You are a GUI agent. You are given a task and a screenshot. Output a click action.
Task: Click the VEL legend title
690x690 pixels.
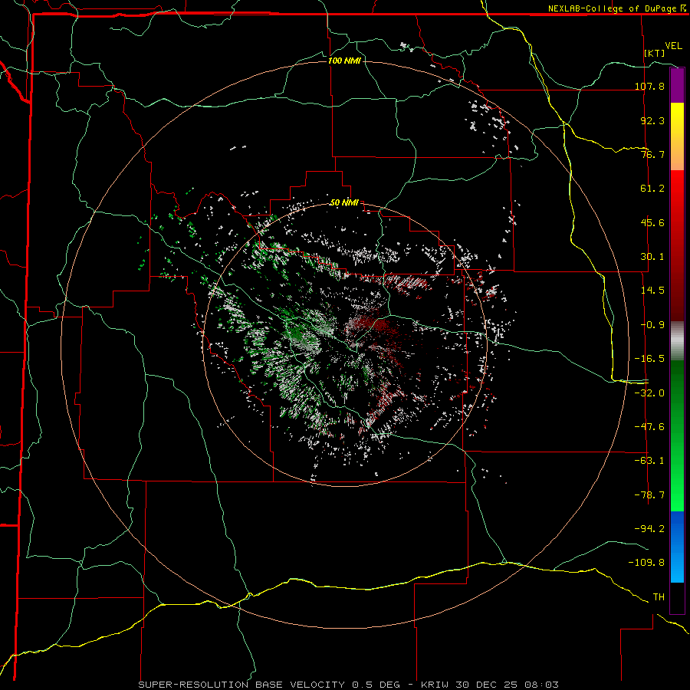pos(674,46)
